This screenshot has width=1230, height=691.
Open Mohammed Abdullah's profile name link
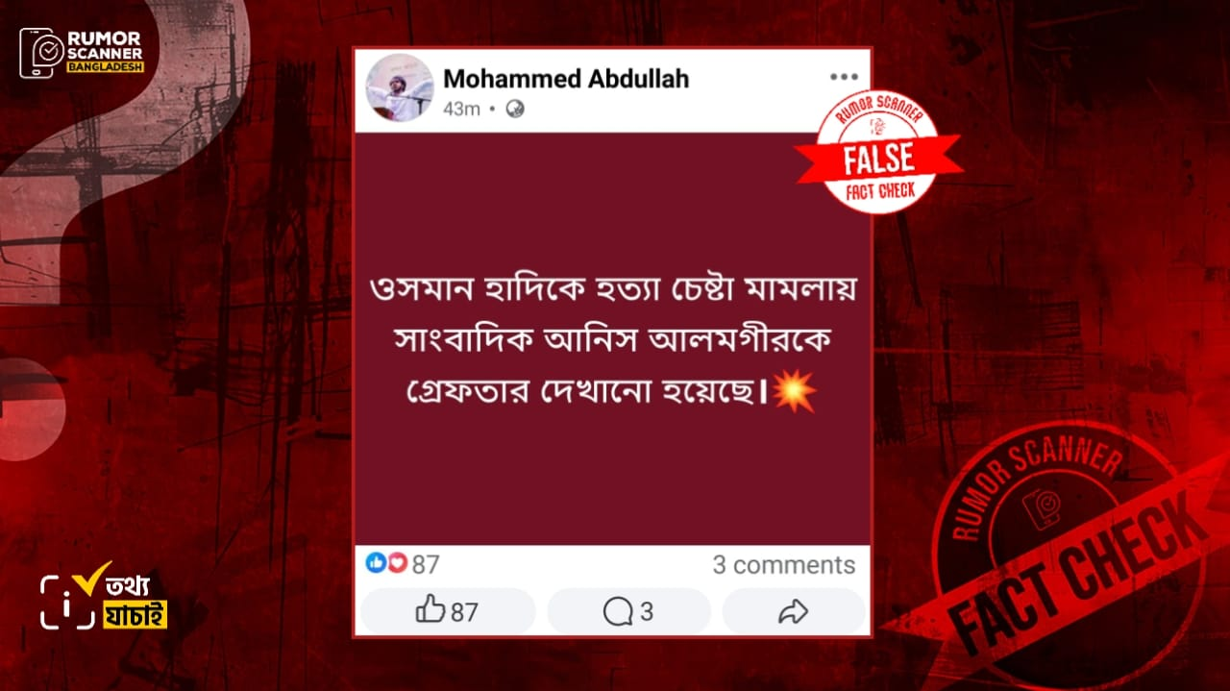click(x=566, y=79)
